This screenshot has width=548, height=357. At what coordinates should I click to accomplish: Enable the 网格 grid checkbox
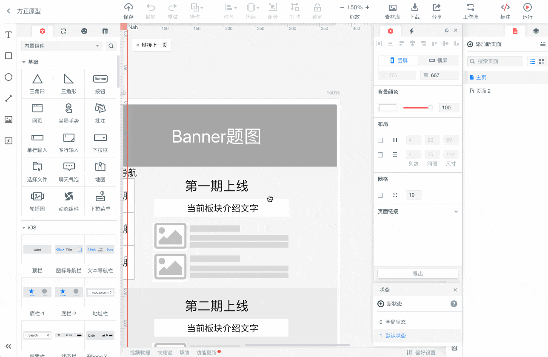pyautogui.click(x=380, y=195)
